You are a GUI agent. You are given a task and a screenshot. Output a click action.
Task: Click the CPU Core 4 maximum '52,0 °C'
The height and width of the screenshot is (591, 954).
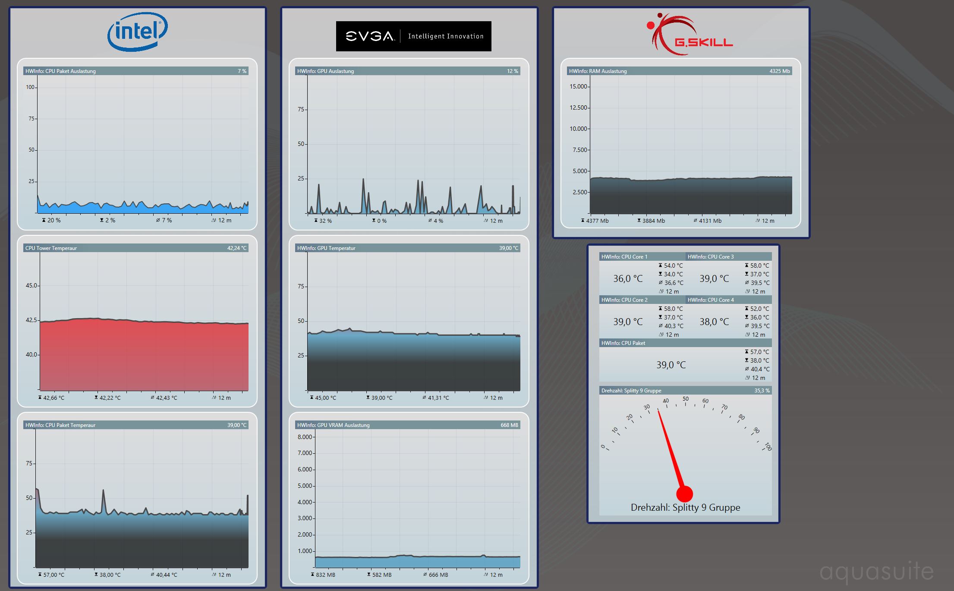759,309
